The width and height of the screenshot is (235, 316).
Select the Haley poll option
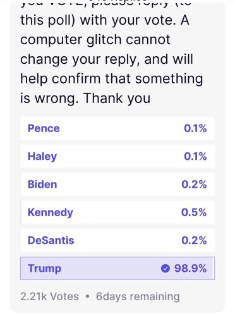pyautogui.click(x=117, y=156)
